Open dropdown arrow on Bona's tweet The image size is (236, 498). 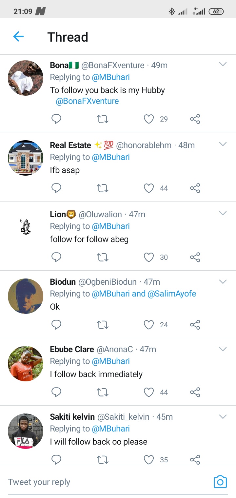(223, 65)
